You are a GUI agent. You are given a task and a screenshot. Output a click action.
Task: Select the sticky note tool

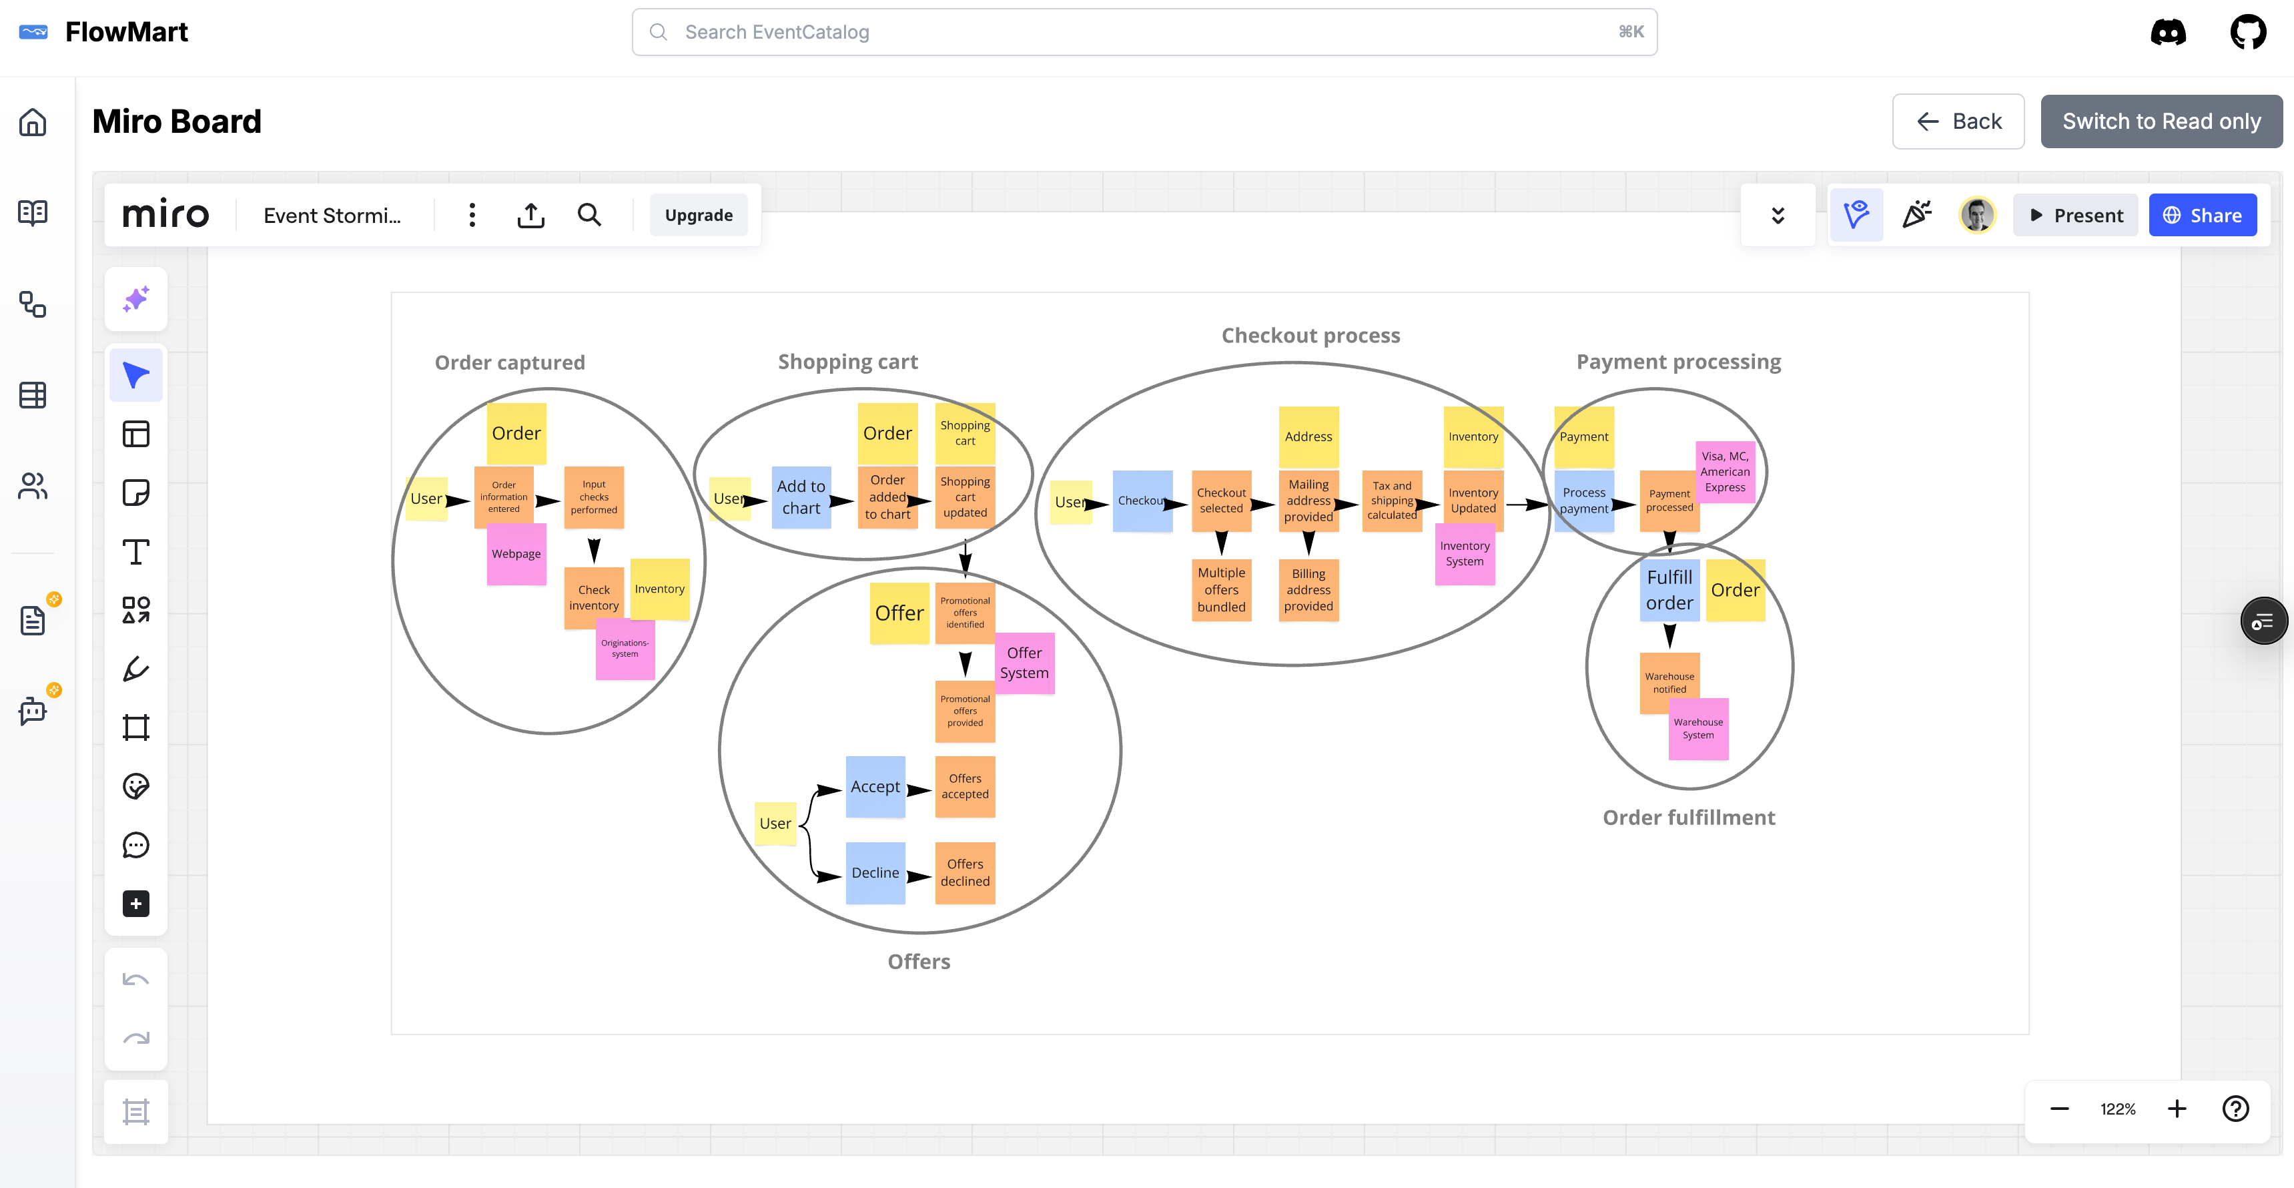[135, 493]
